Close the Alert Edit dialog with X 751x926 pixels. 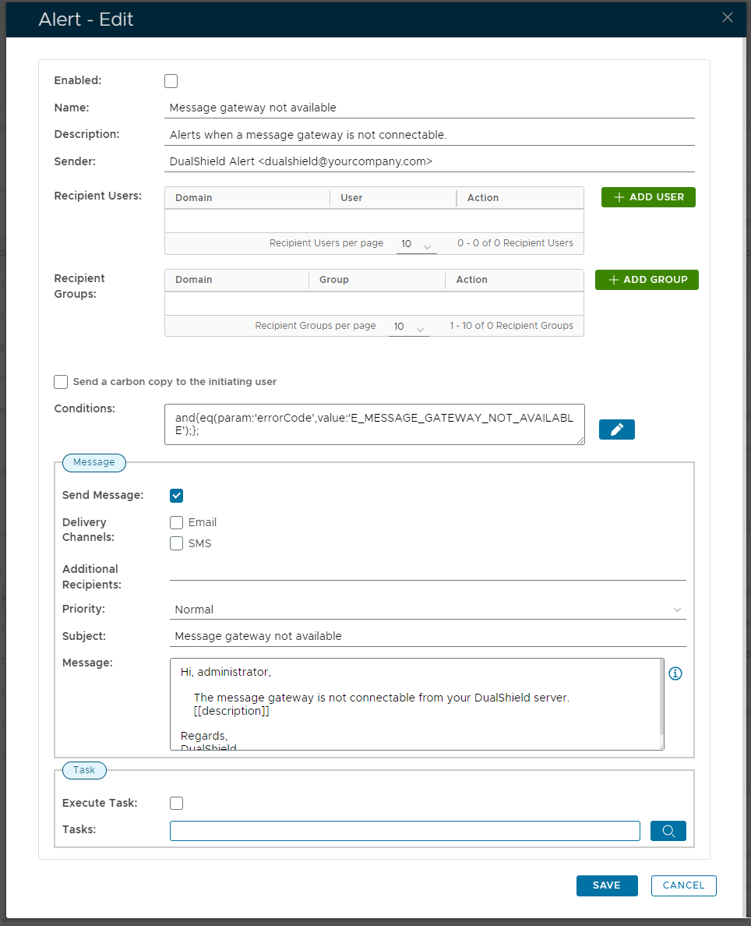[x=728, y=17]
